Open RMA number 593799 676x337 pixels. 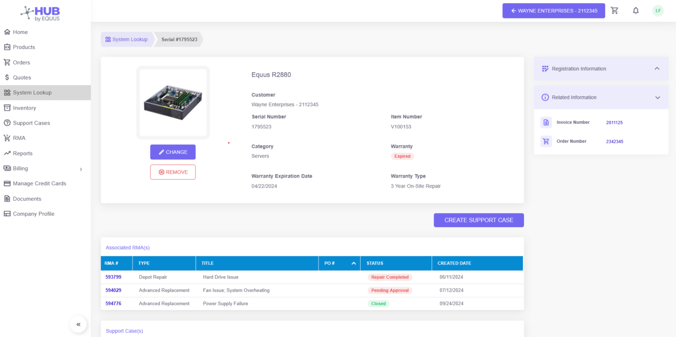[113, 277]
